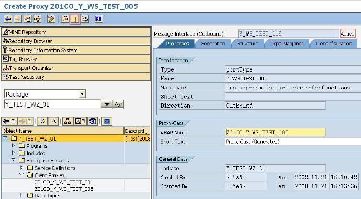Click the Created time 16:10:43
The width and height of the screenshot is (361, 199).
[344, 177]
